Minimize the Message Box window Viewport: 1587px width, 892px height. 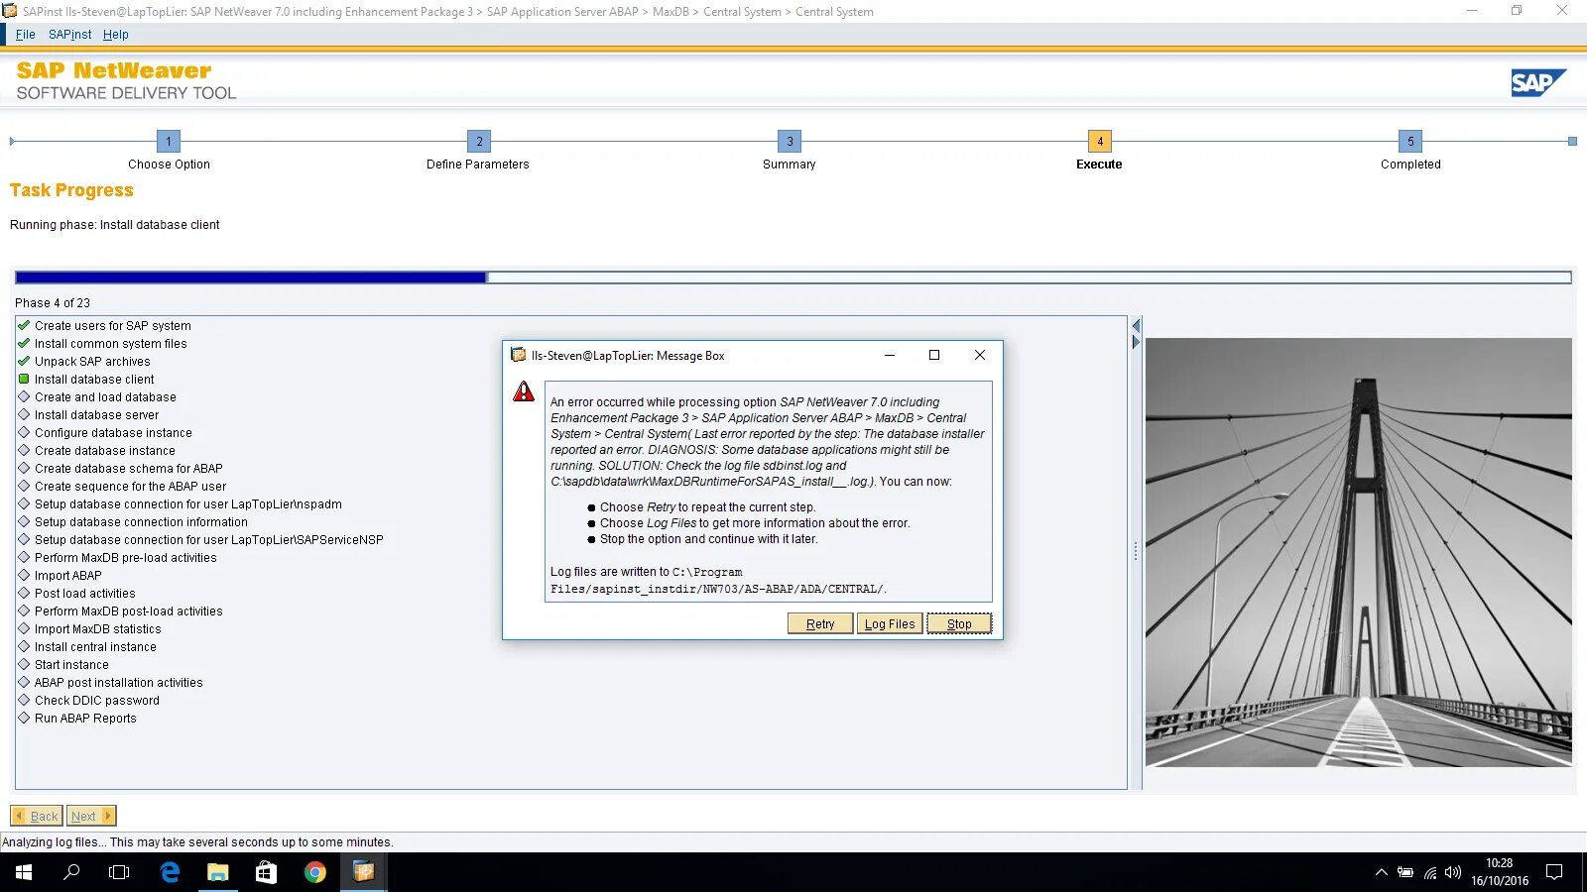click(890, 355)
